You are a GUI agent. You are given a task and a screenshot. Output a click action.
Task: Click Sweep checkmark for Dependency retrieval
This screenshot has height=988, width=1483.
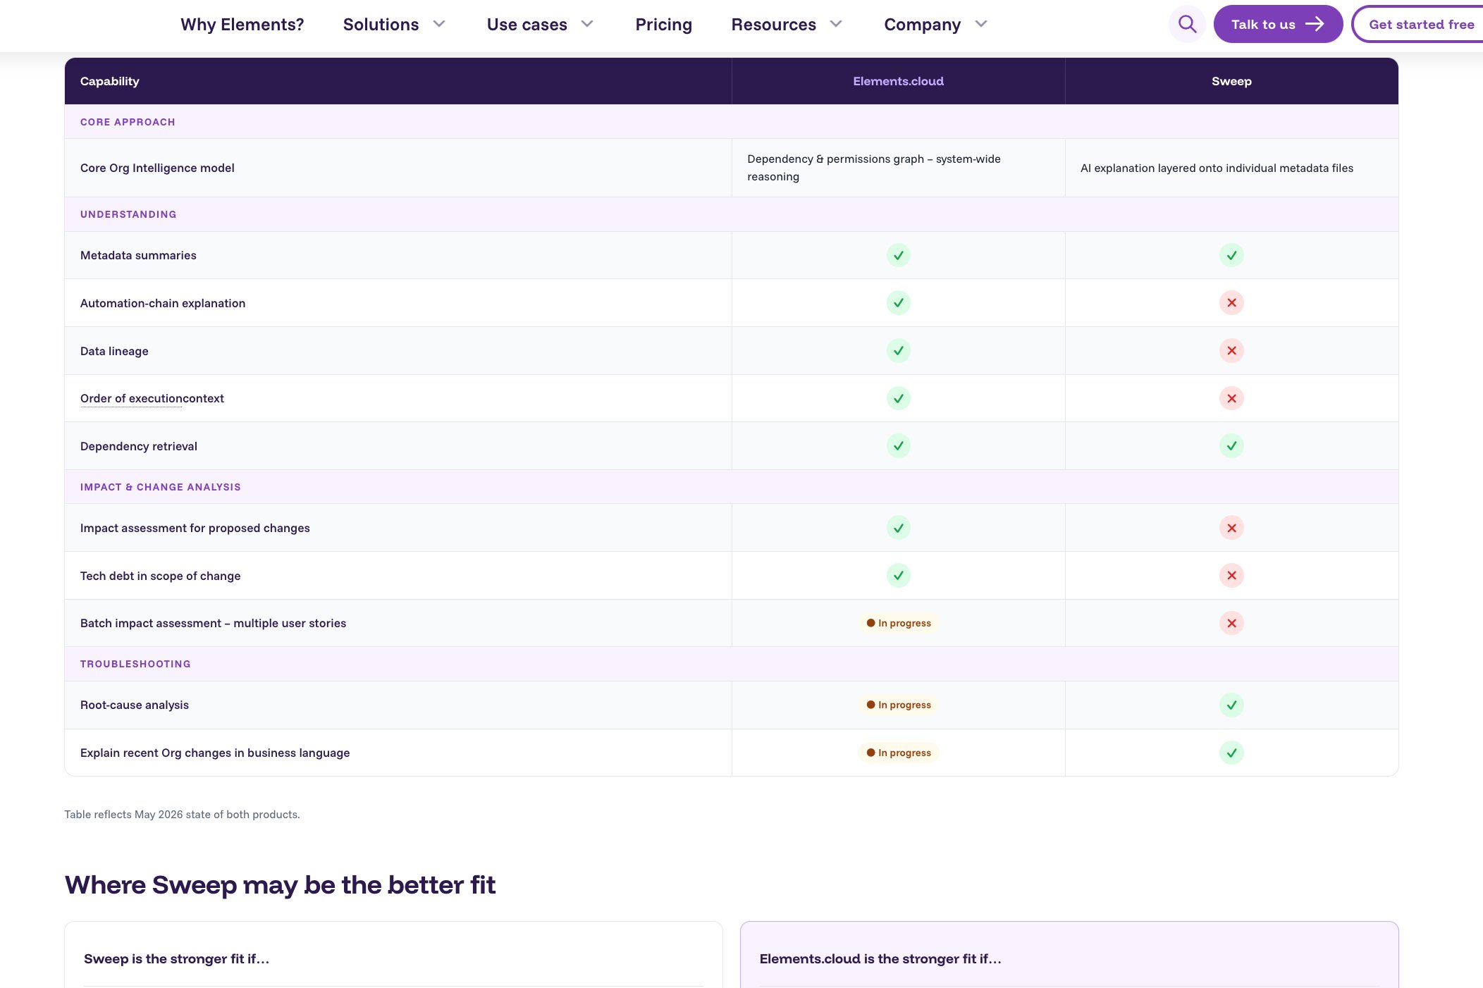[x=1231, y=446]
